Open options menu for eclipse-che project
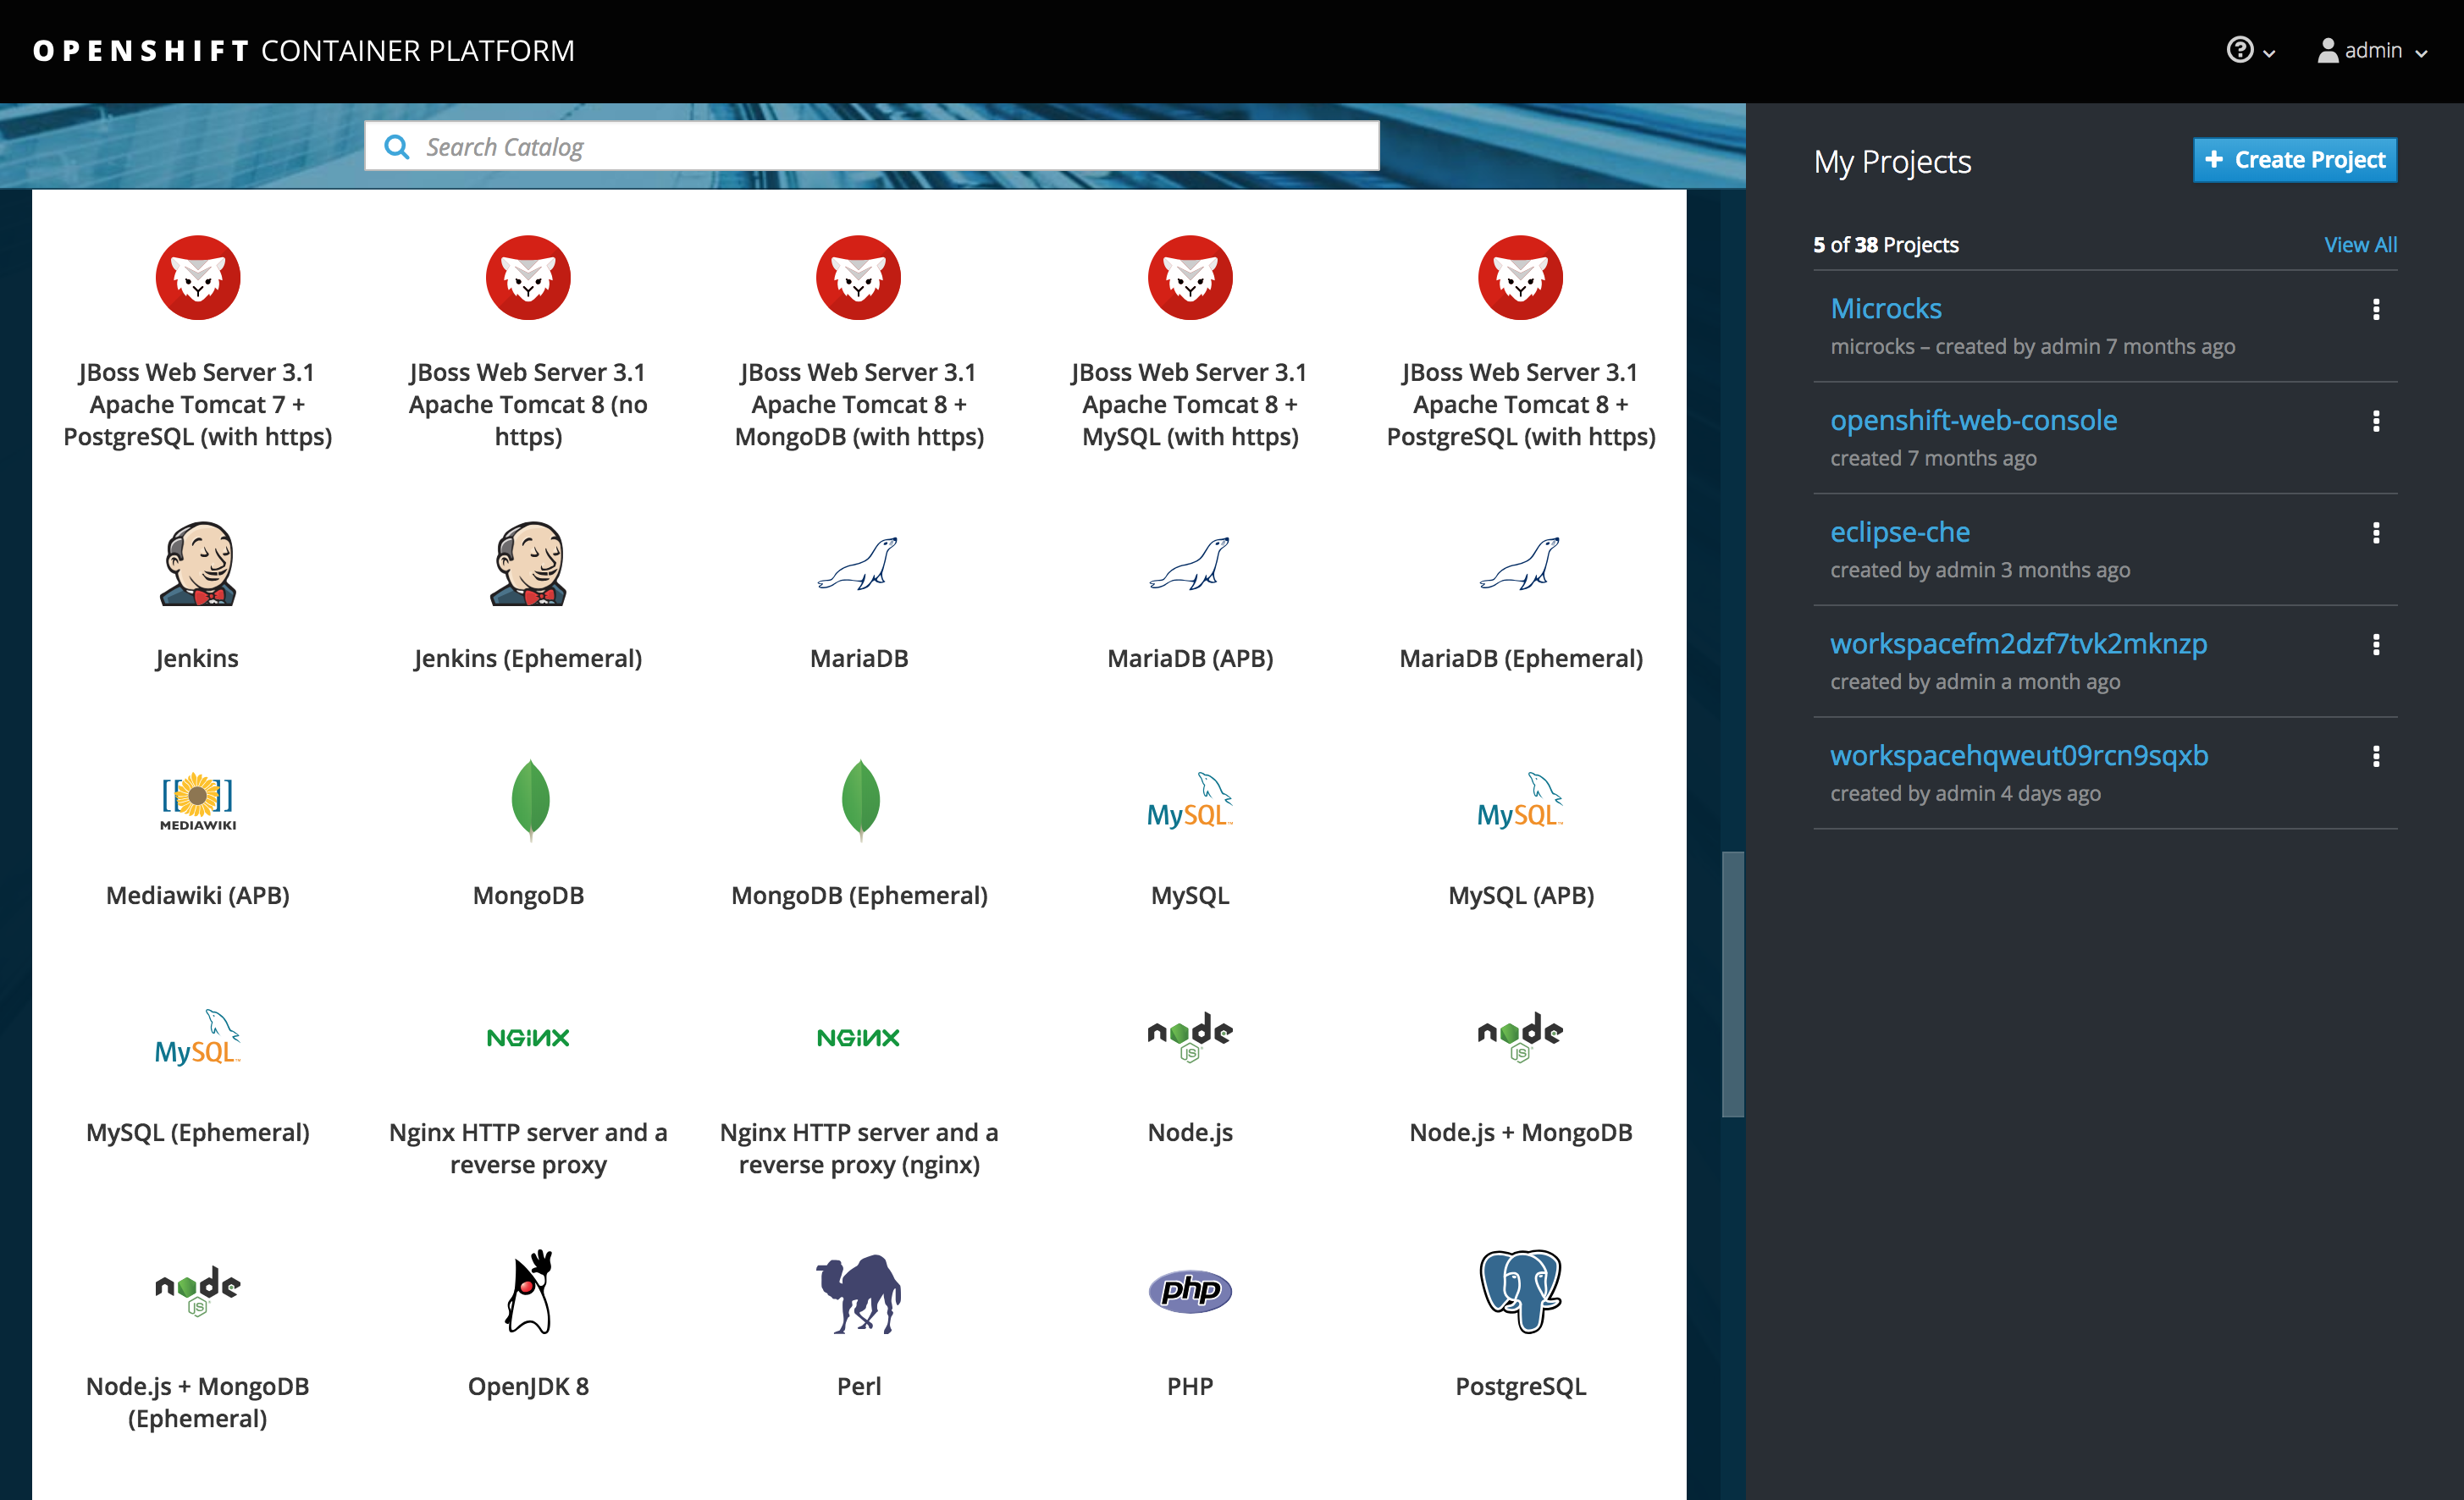 click(2377, 533)
